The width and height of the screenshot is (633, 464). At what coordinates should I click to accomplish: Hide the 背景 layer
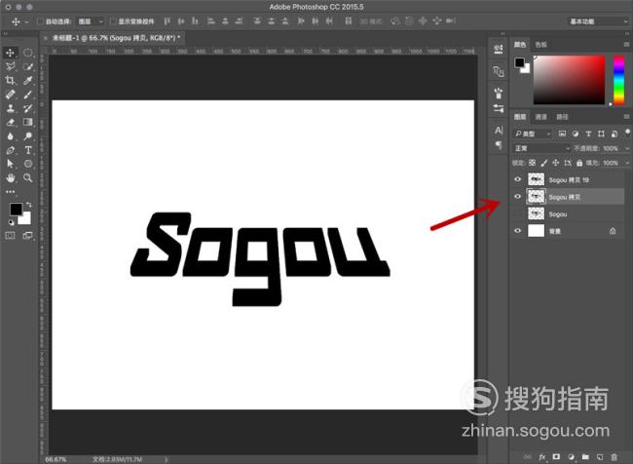[517, 231]
